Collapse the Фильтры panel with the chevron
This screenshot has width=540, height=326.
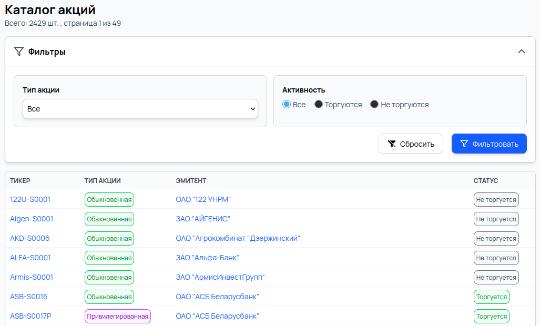[x=521, y=52]
